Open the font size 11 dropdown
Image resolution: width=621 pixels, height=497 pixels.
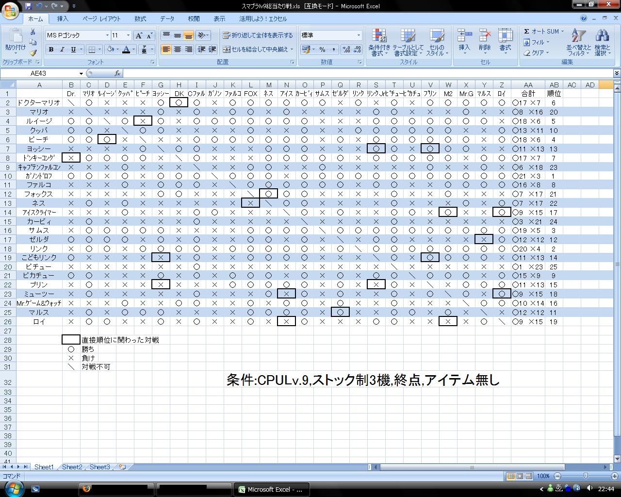(128, 35)
